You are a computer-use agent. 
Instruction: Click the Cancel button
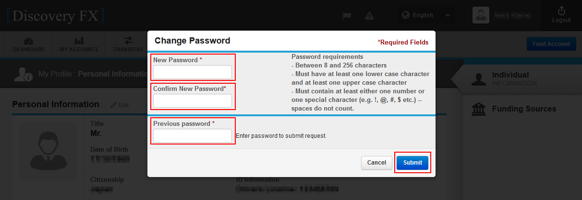pos(376,163)
